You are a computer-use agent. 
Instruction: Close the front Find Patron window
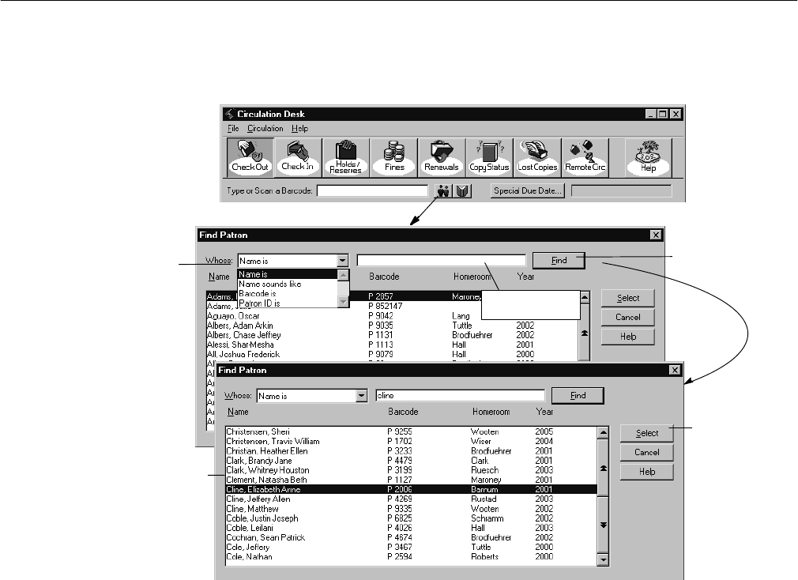pos(675,370)
